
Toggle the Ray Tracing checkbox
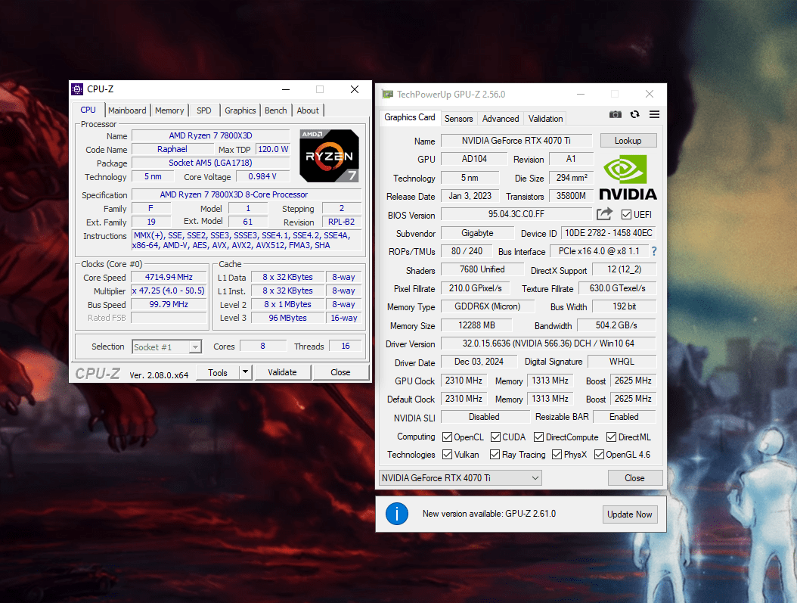pyautogui.click(x=495, y=455)
